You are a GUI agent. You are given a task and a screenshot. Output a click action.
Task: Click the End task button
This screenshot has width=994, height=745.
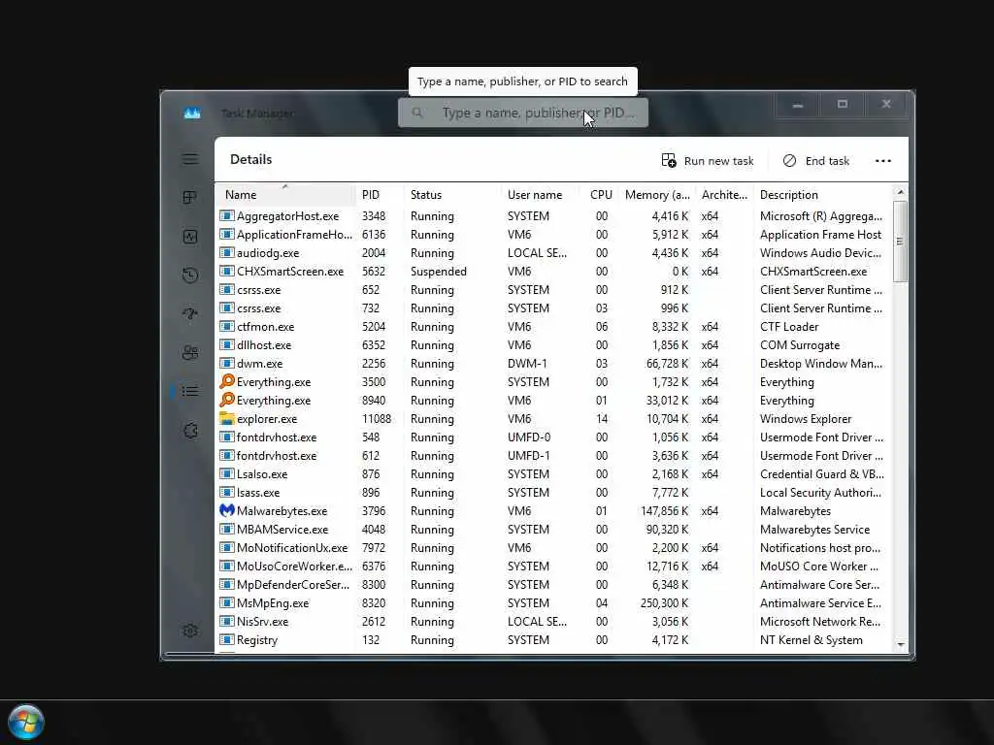815,161
